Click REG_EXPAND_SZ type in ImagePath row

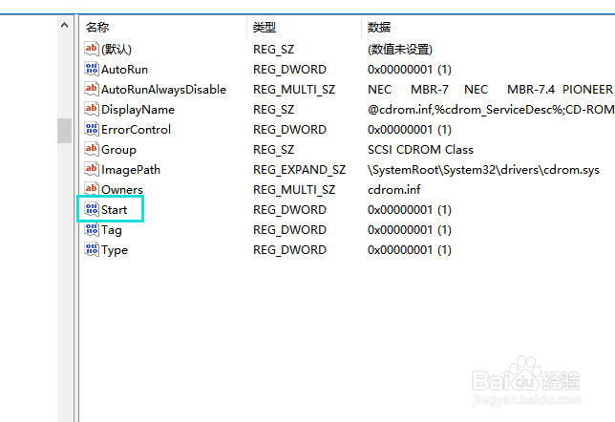click(300, 170)
